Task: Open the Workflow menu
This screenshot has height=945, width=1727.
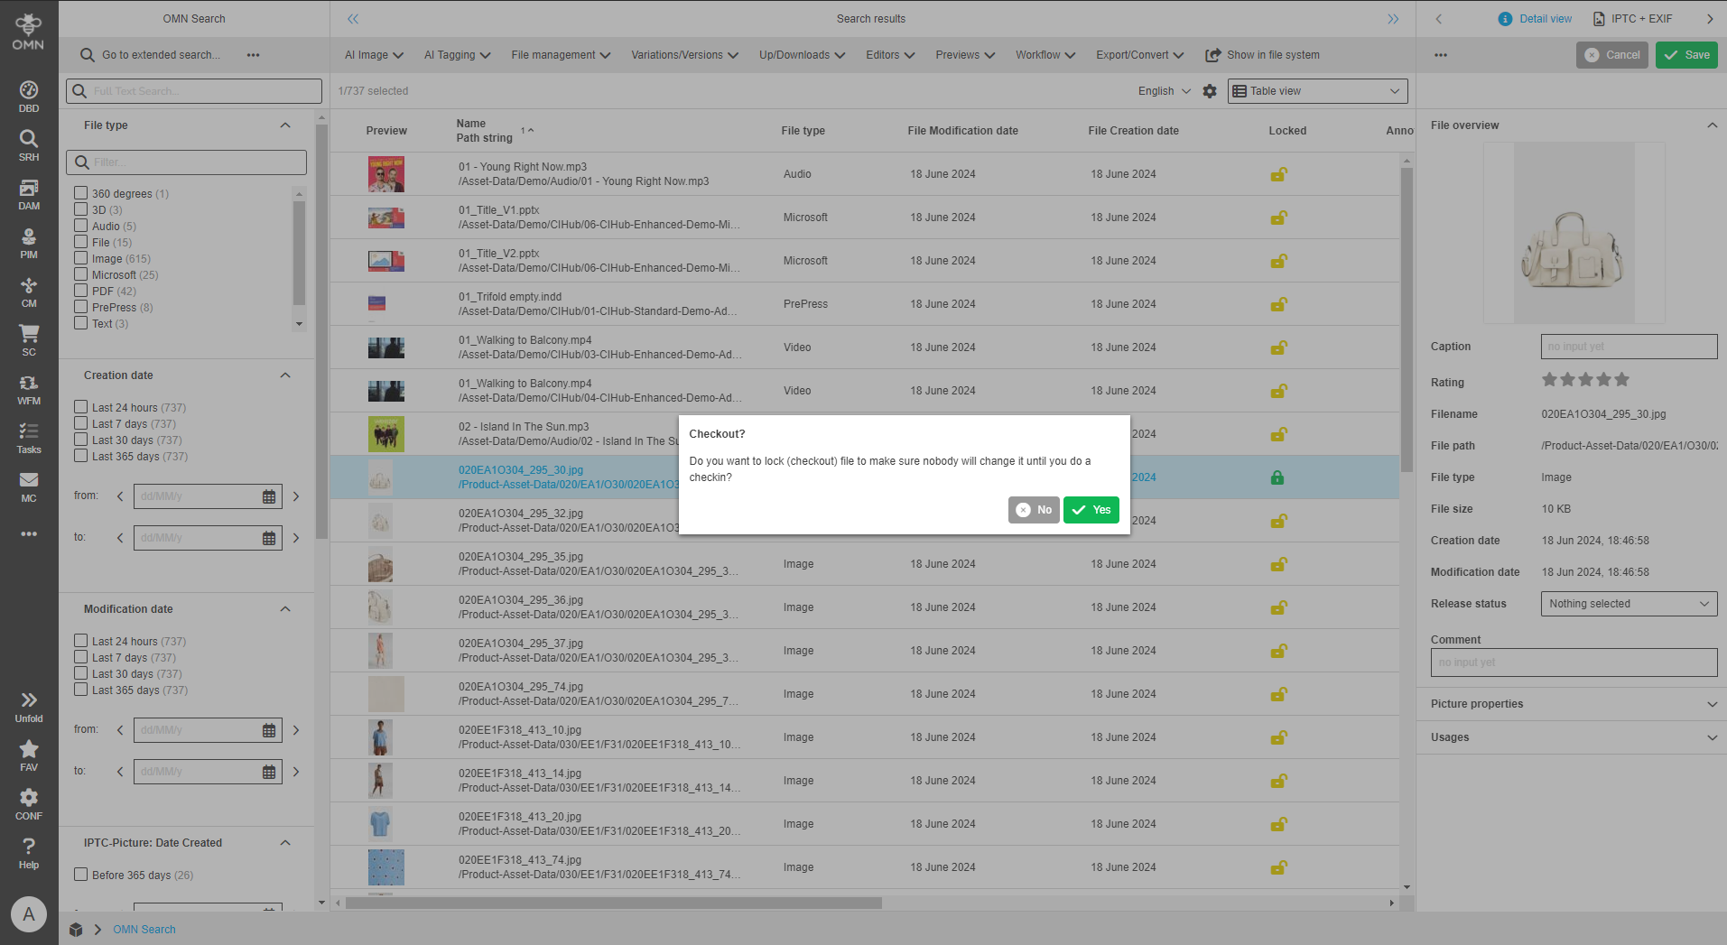Action: click(x=1044, y=55)
